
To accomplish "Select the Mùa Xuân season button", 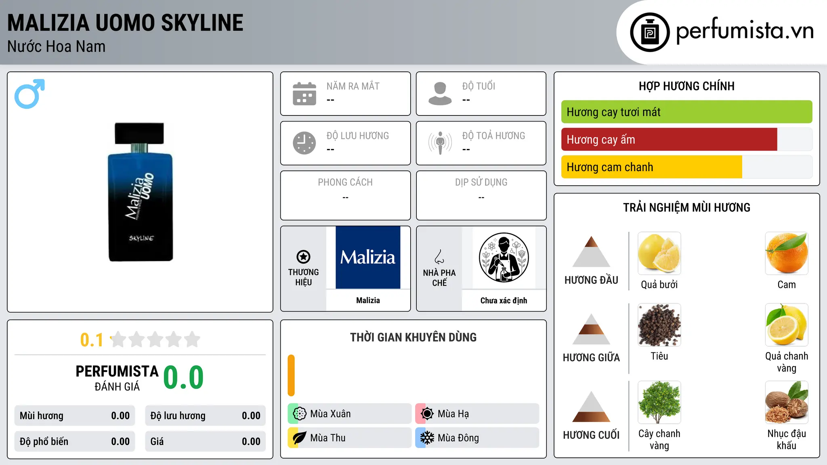I will tap(349, 414).
